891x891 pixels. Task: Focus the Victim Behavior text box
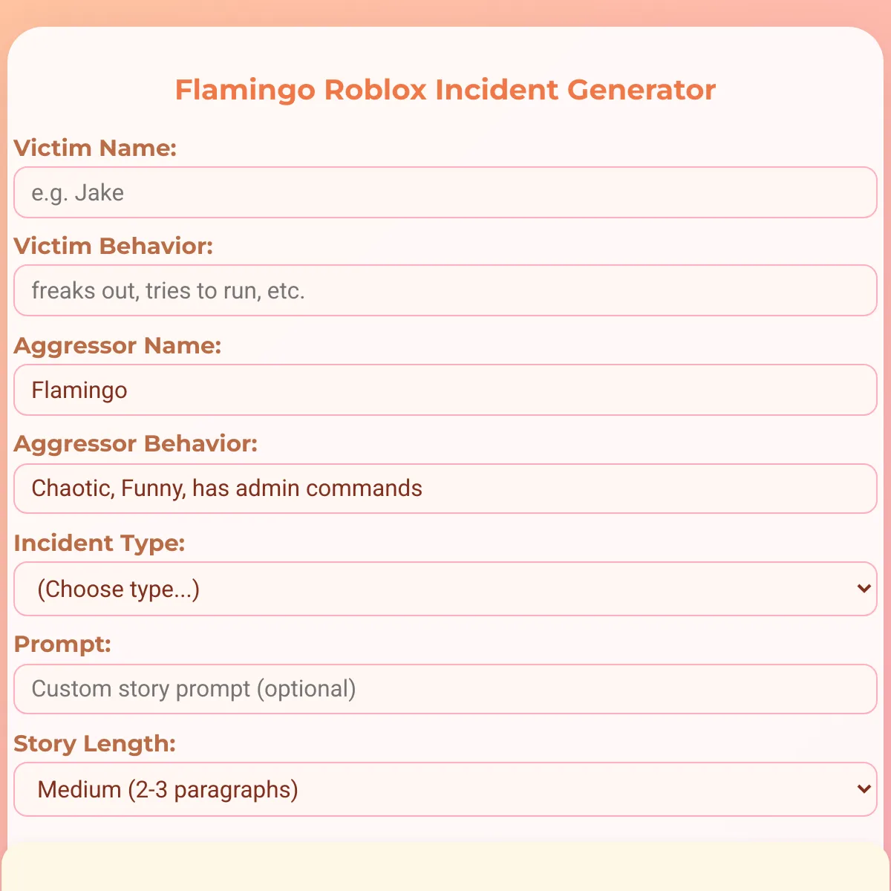pos(446,290)
